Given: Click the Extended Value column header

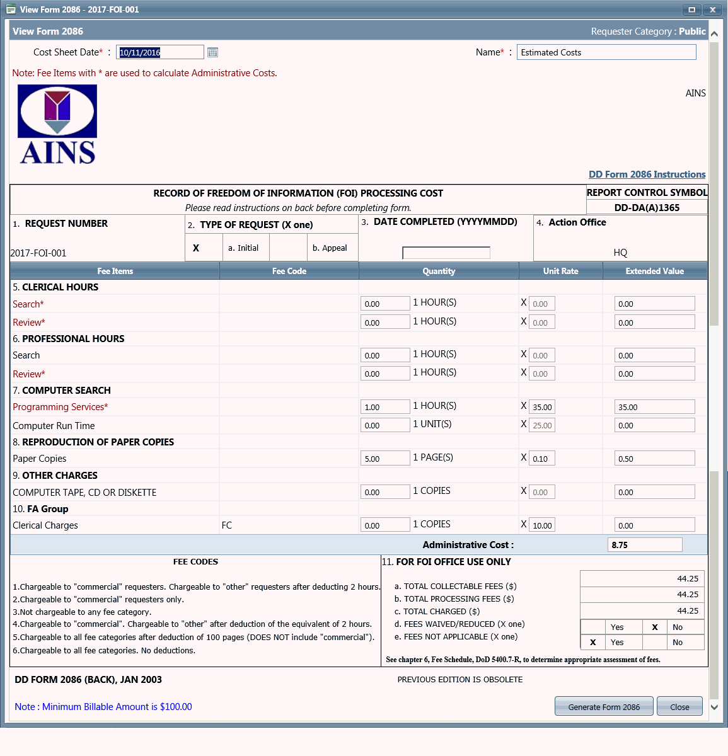Looking at the screenshot, I should point(655,271).
